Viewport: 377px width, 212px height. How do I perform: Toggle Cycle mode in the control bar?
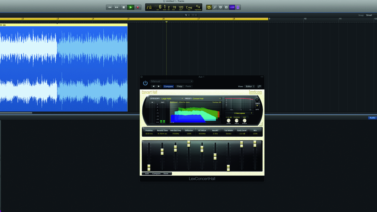pyautogui.click(x=209, y=7)
